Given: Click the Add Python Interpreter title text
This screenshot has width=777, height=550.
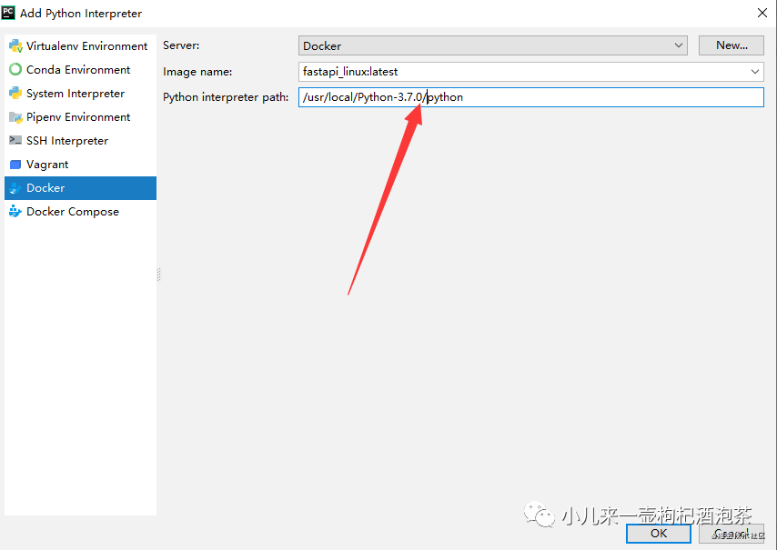Looking at the screenshot, I should click(x=81, y=14).
